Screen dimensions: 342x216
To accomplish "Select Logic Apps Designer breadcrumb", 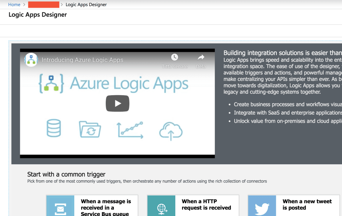I will tap(86, 5).
